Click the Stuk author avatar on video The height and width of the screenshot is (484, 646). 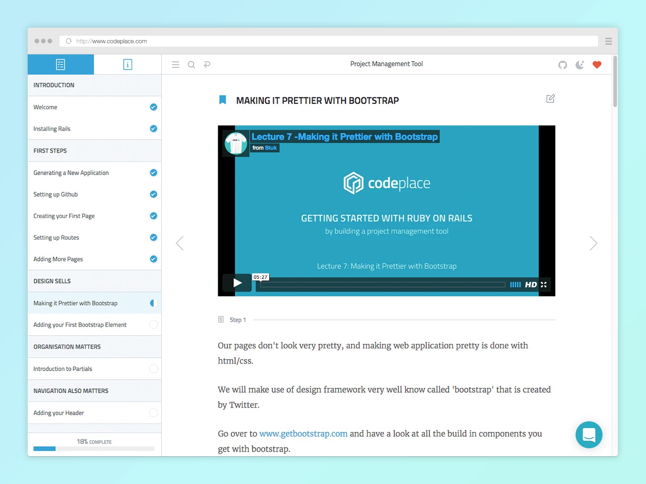point(236,142)
